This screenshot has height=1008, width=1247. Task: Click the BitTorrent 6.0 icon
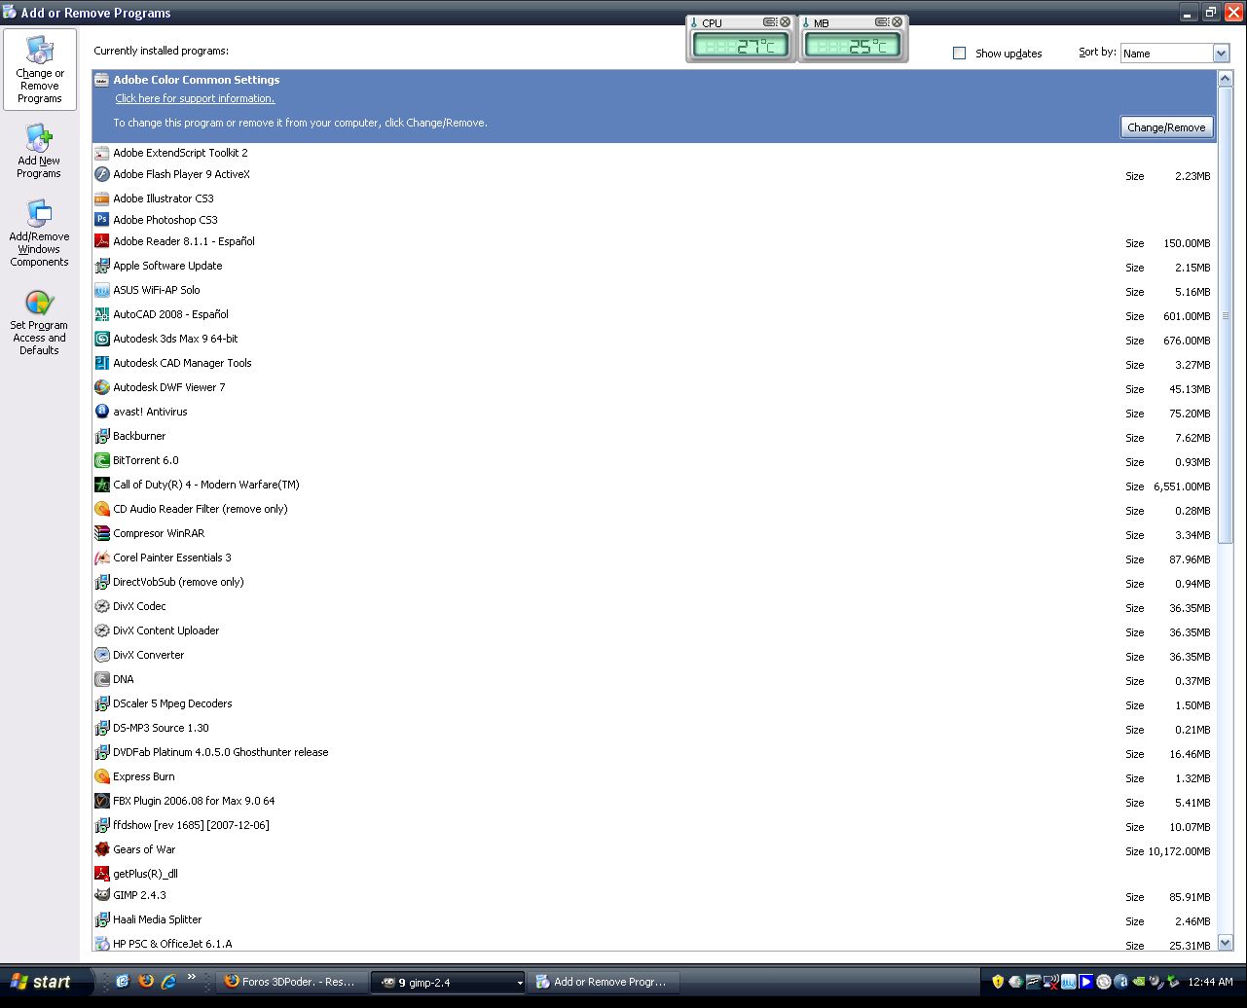coord(102,460)
